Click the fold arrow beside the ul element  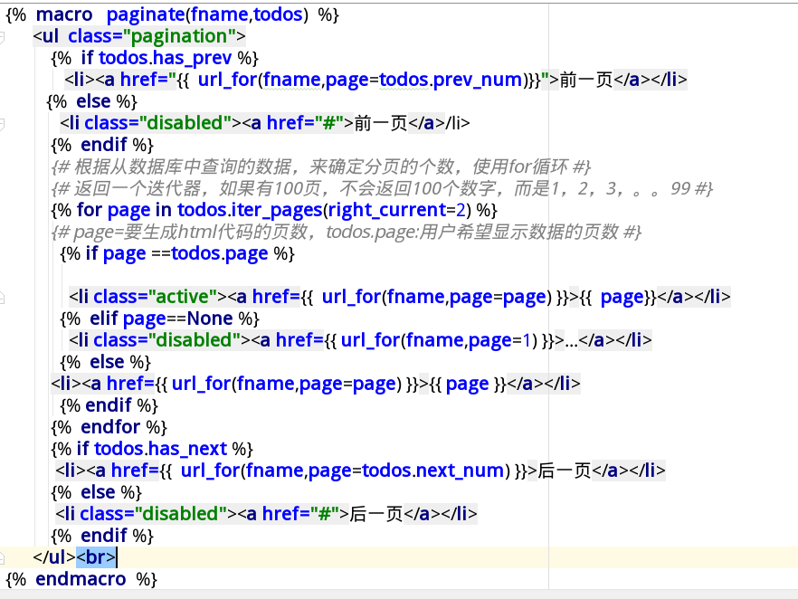tap(5, 35)
